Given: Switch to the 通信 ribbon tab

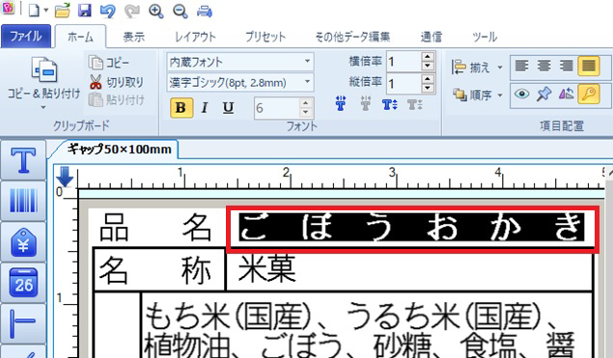Looking at the screenshot, I should point(432,37).
